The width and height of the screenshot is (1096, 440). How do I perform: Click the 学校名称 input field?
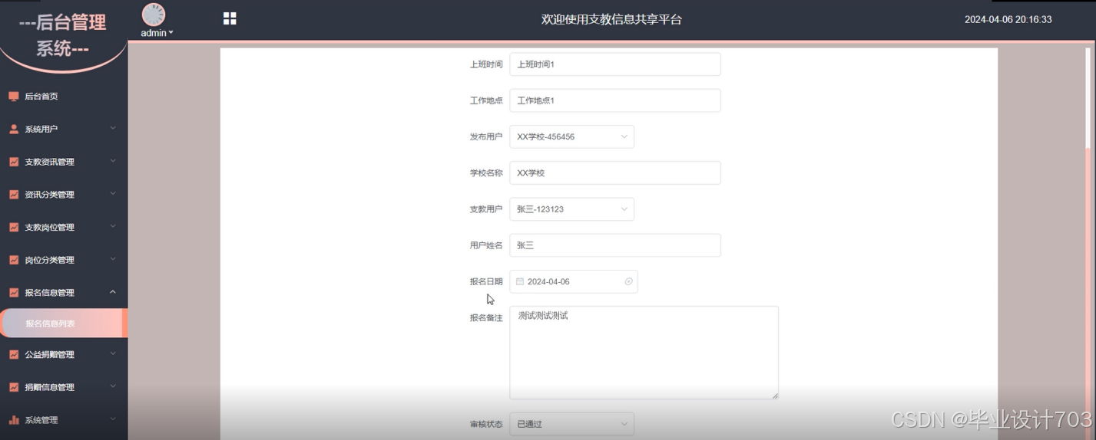point(615,173)
